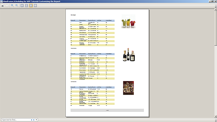
Task: Zoom in with the magnifier plus icon
Action: click(x=12, y=6)
